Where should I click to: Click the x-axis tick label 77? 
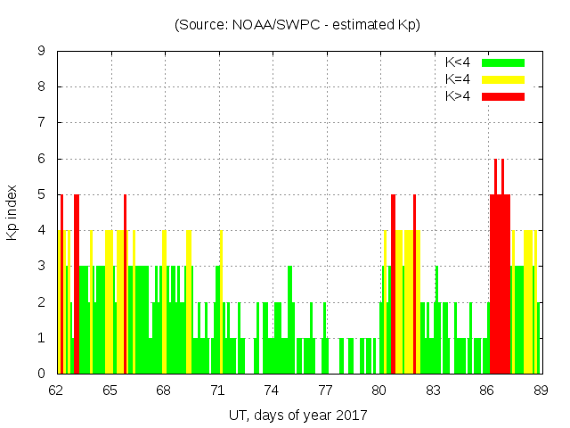pos(326,390)
